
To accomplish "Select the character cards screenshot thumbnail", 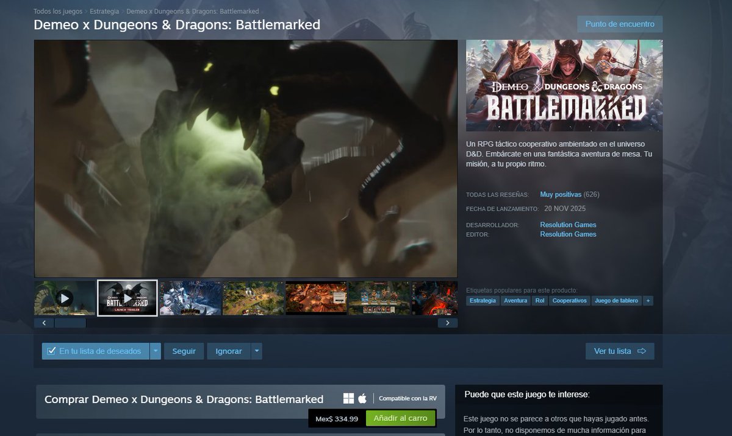I will click(x=379, y=298).
